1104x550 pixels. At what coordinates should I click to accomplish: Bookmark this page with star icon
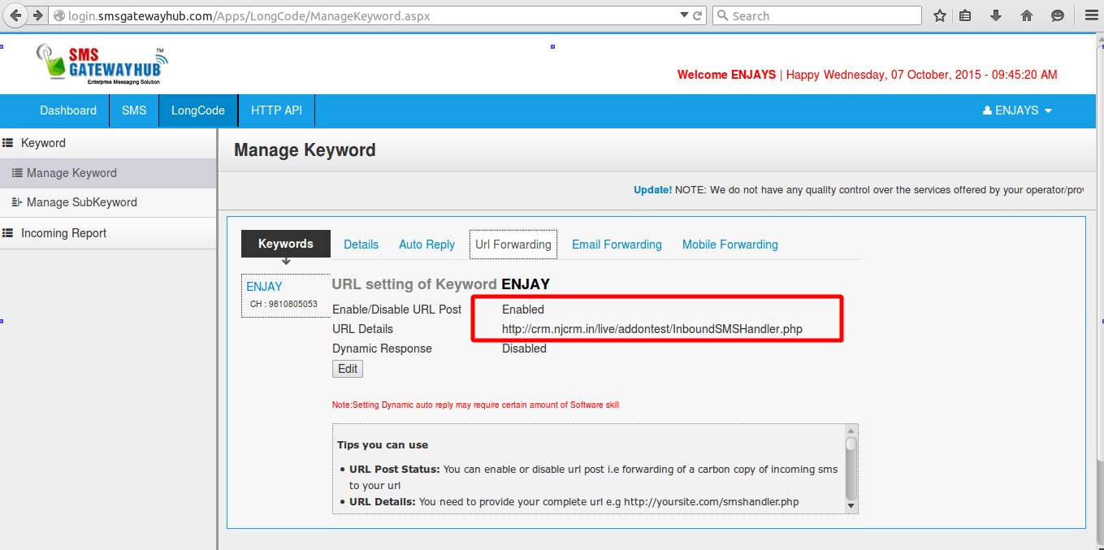click(940, 15)
